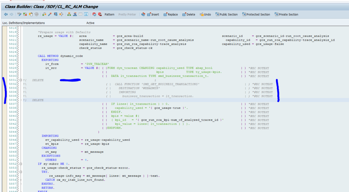The width and height of the screenshot is (349, 192).
Task: Activate the class with the Activate icon
Action: coord(44,14)
